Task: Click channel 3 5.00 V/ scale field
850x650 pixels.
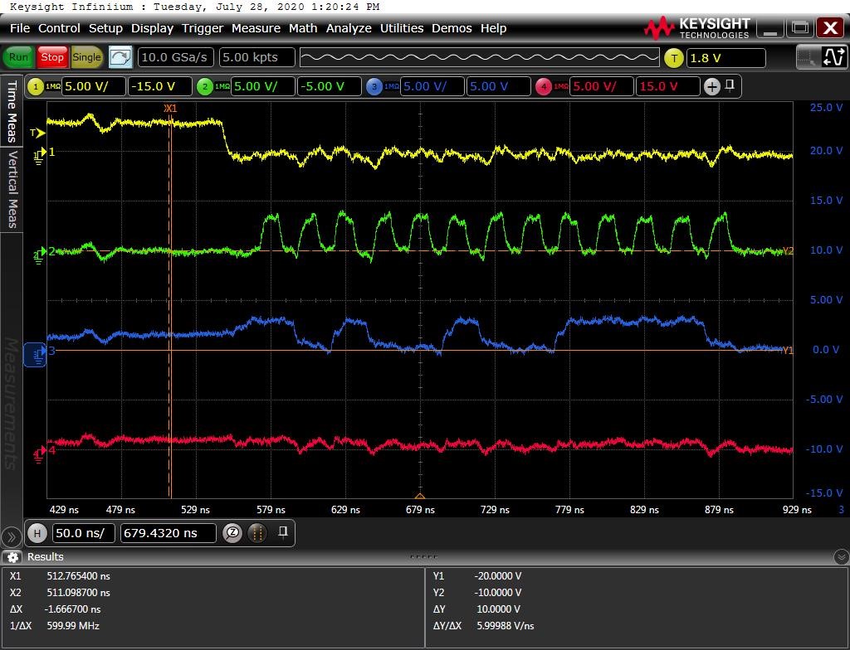Action: [432, 87]
